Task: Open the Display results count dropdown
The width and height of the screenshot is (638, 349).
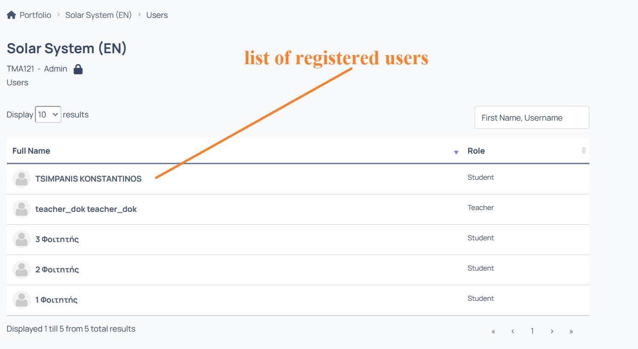Action: 48,115
